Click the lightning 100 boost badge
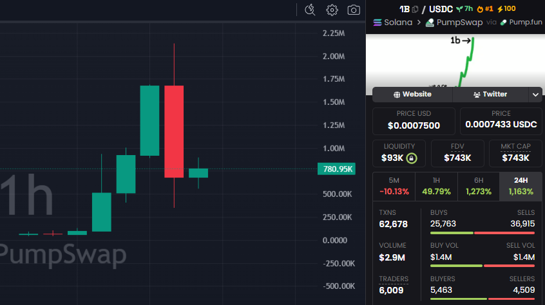The image size is (545, 305). [506, 9]
